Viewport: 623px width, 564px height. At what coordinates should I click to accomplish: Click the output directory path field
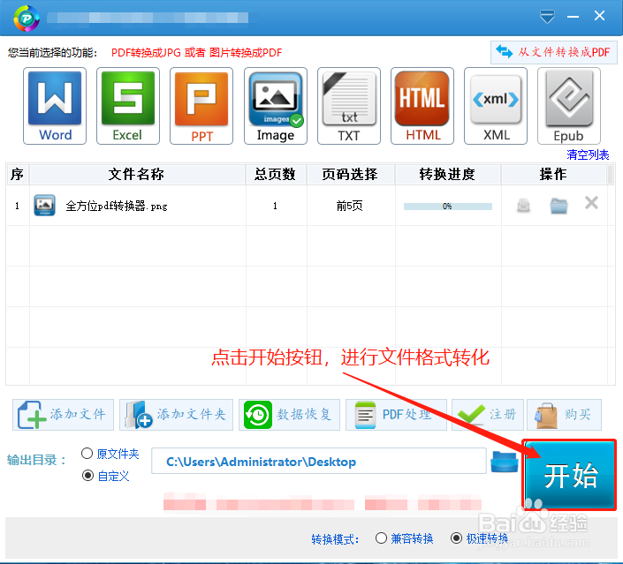[x=319, y=461]
